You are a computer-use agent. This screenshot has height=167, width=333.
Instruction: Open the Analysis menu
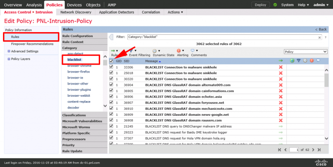click(x=34, y=5)
